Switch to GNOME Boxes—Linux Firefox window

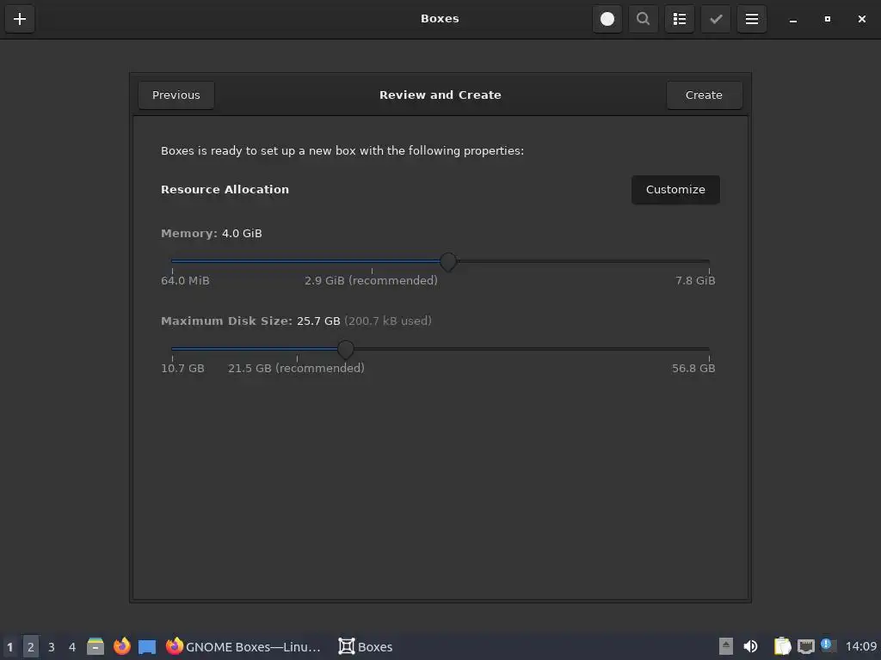pos(243,646)
